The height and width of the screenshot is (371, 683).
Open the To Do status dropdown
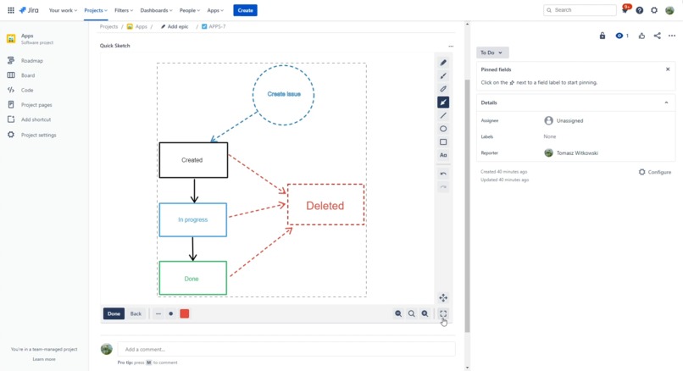[x=492, y=53]
